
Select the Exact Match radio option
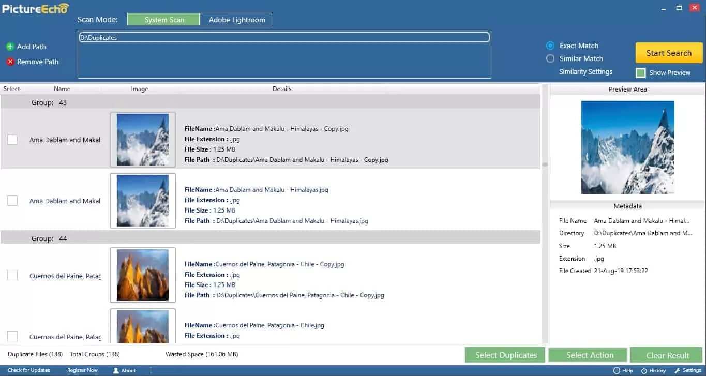[x=550, y=46]
